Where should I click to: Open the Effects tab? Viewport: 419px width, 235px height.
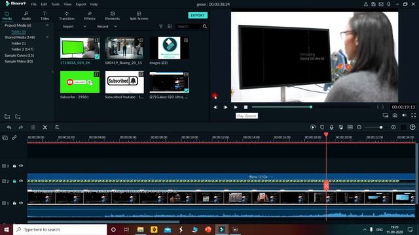[90, 16]
